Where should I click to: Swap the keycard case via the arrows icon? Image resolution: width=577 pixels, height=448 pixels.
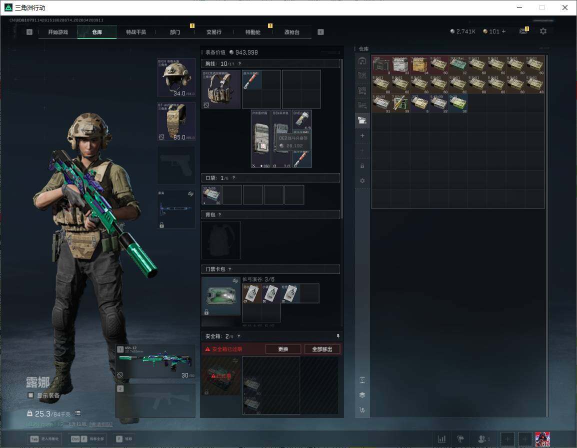(235, 281)
